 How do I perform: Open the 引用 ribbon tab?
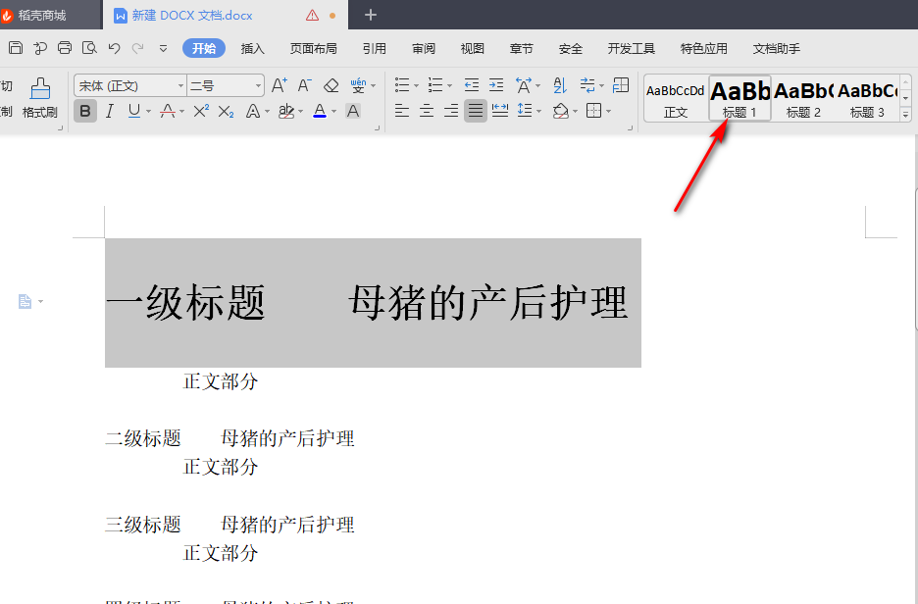(x=374, y=49)
